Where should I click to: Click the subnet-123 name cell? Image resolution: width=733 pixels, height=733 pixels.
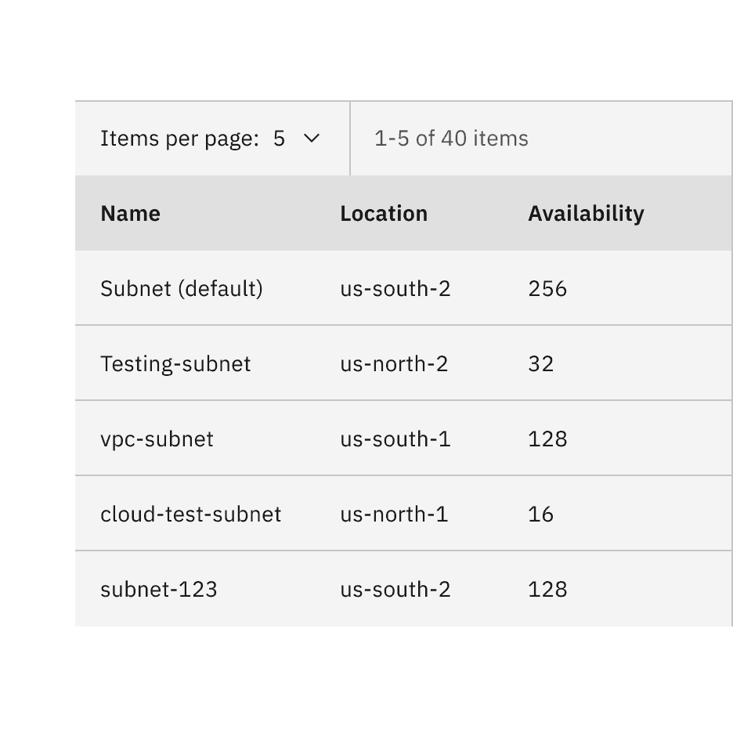tap(159, 589)
